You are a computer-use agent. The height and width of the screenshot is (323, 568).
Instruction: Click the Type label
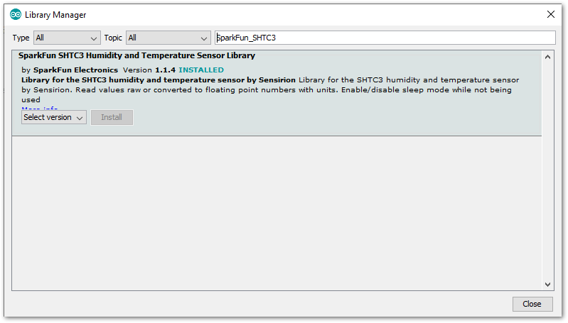tap(21, 38)
